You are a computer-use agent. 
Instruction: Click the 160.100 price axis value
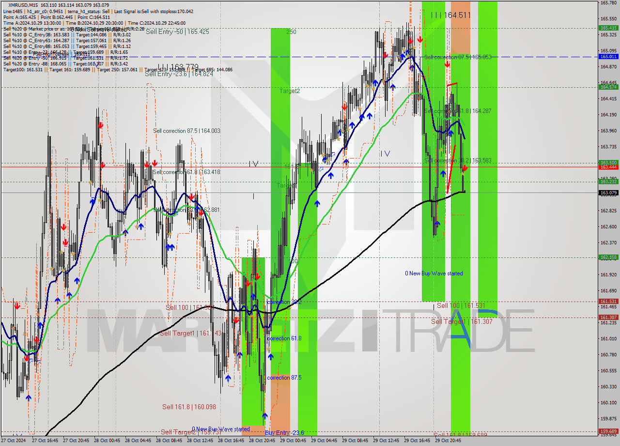coord(608,403)
